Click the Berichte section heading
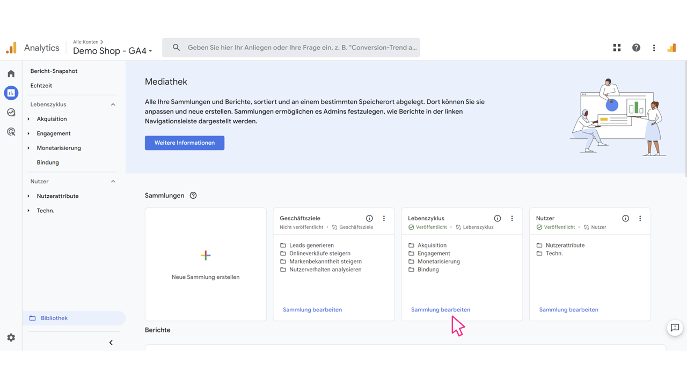Viewport: 687px width, 386px height. 158,330
